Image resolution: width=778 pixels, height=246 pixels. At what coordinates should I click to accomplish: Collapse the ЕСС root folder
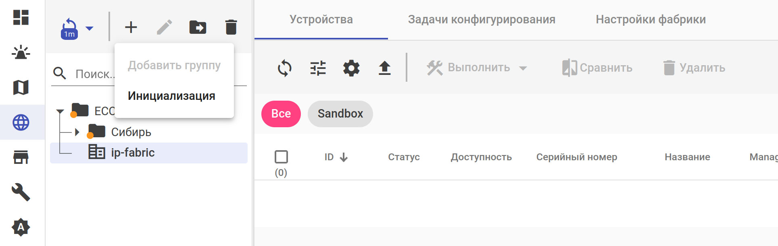(60, 111)
